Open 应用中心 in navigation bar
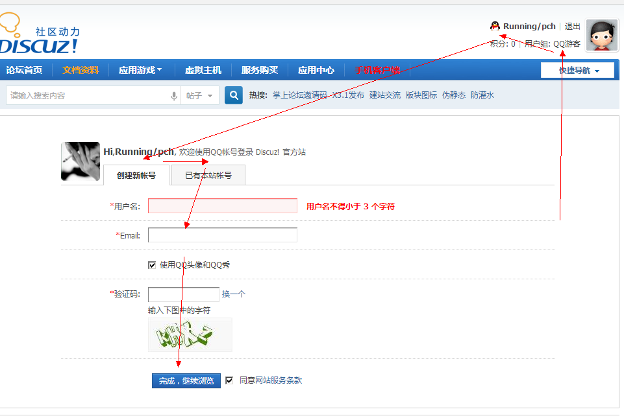Viewport: 624px width, 418px height. [x=316, y=71]
